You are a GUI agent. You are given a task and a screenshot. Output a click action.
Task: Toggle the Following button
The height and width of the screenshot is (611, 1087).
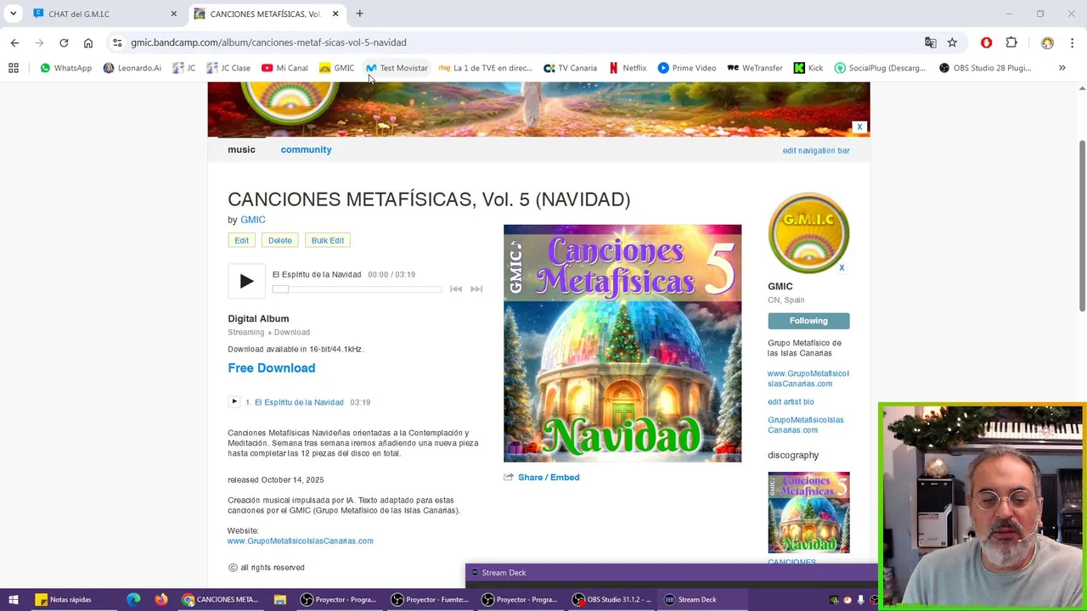click(808, 321)
